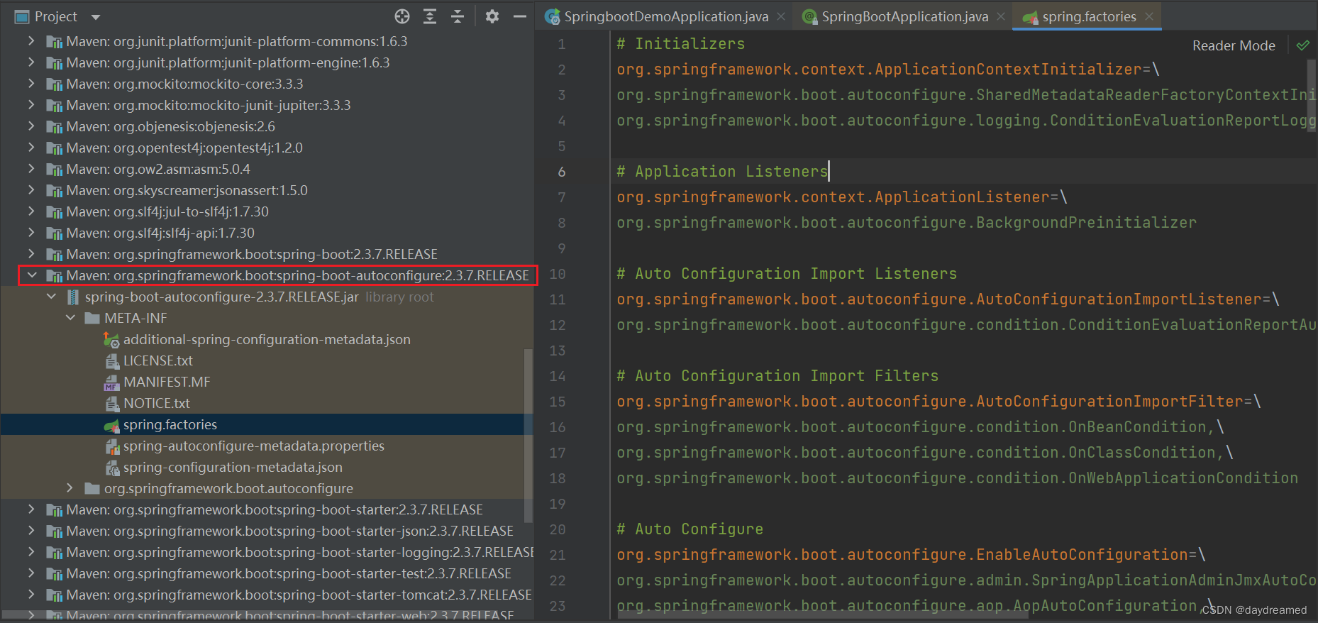Screen dimensions: 1318x623
Task: Hide the Project tool window
Action: click(x=520, y=16)
